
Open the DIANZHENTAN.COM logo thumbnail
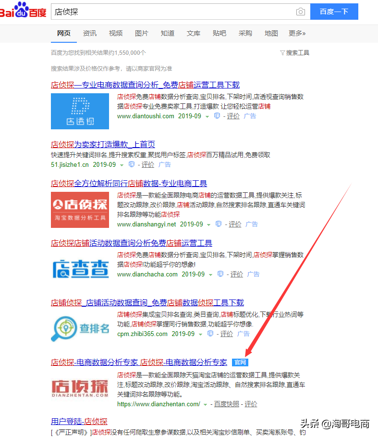tap(80, 388)
